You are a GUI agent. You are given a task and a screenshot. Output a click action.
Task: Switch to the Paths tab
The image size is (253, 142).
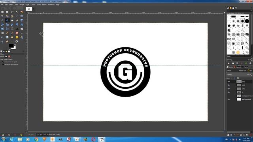(245, 67)
